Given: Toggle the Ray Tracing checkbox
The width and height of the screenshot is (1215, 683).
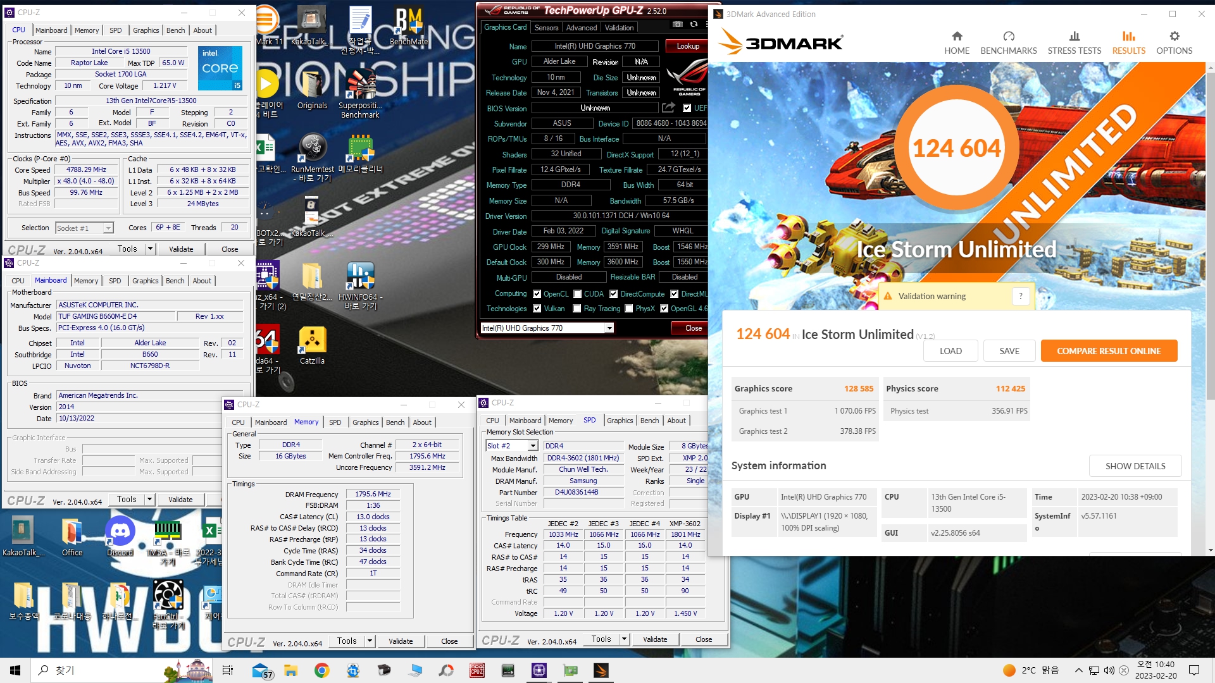Looking at the screenshot, I should [x=576, y=309].
